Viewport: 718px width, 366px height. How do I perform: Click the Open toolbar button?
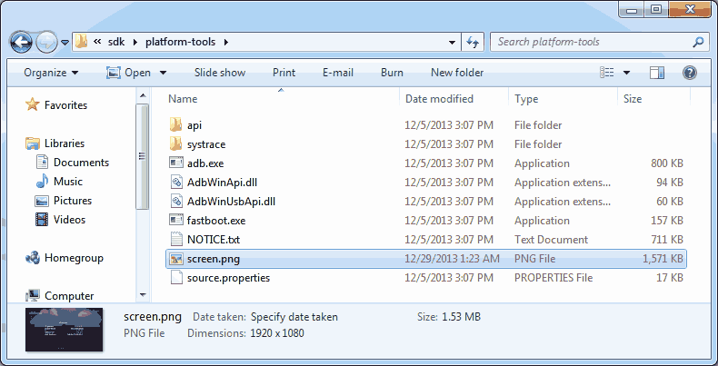[129, 73]
